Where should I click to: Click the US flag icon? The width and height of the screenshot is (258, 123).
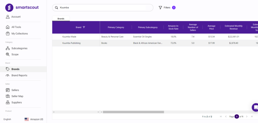click(27, 119)
